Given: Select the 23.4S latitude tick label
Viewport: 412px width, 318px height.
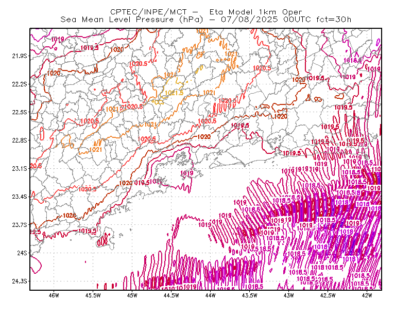Looking at the screenshot, I should point(20,197).
